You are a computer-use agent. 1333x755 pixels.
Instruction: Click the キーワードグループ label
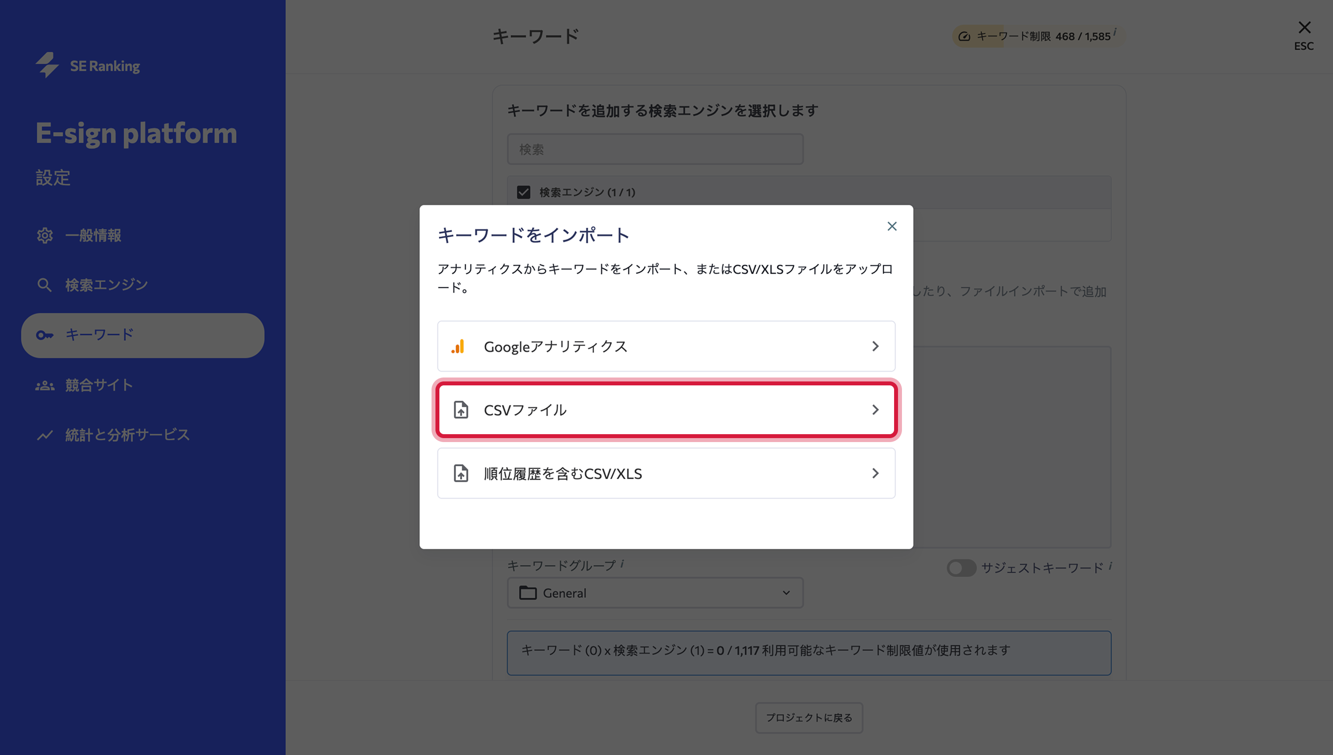coord(561,566)
